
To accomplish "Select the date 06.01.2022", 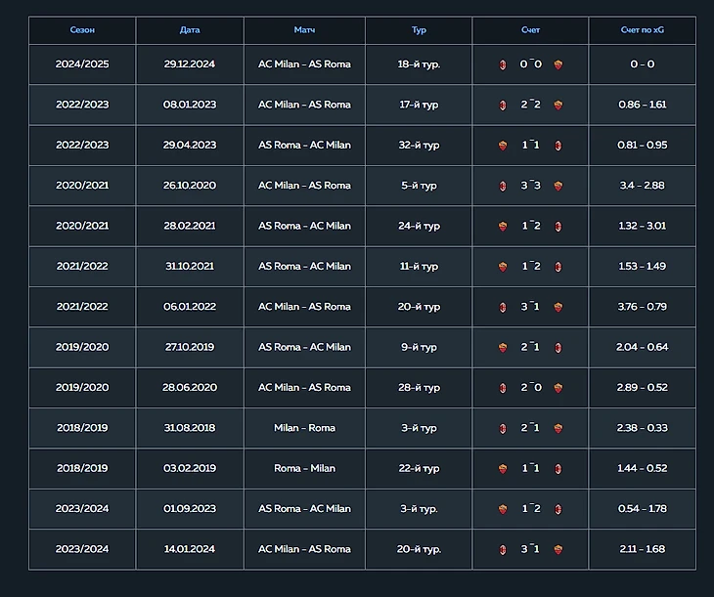I will coord(190,307).
